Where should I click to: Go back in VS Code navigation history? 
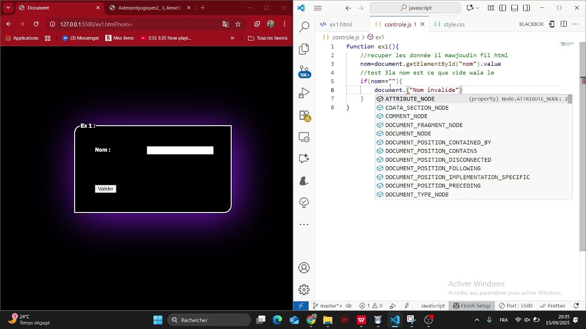coord(348,8)
